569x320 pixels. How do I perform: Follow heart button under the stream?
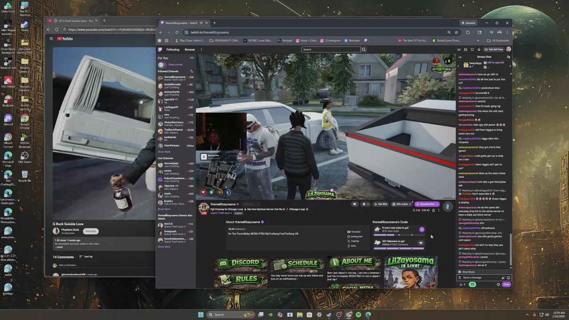click(x=355, y=204)
